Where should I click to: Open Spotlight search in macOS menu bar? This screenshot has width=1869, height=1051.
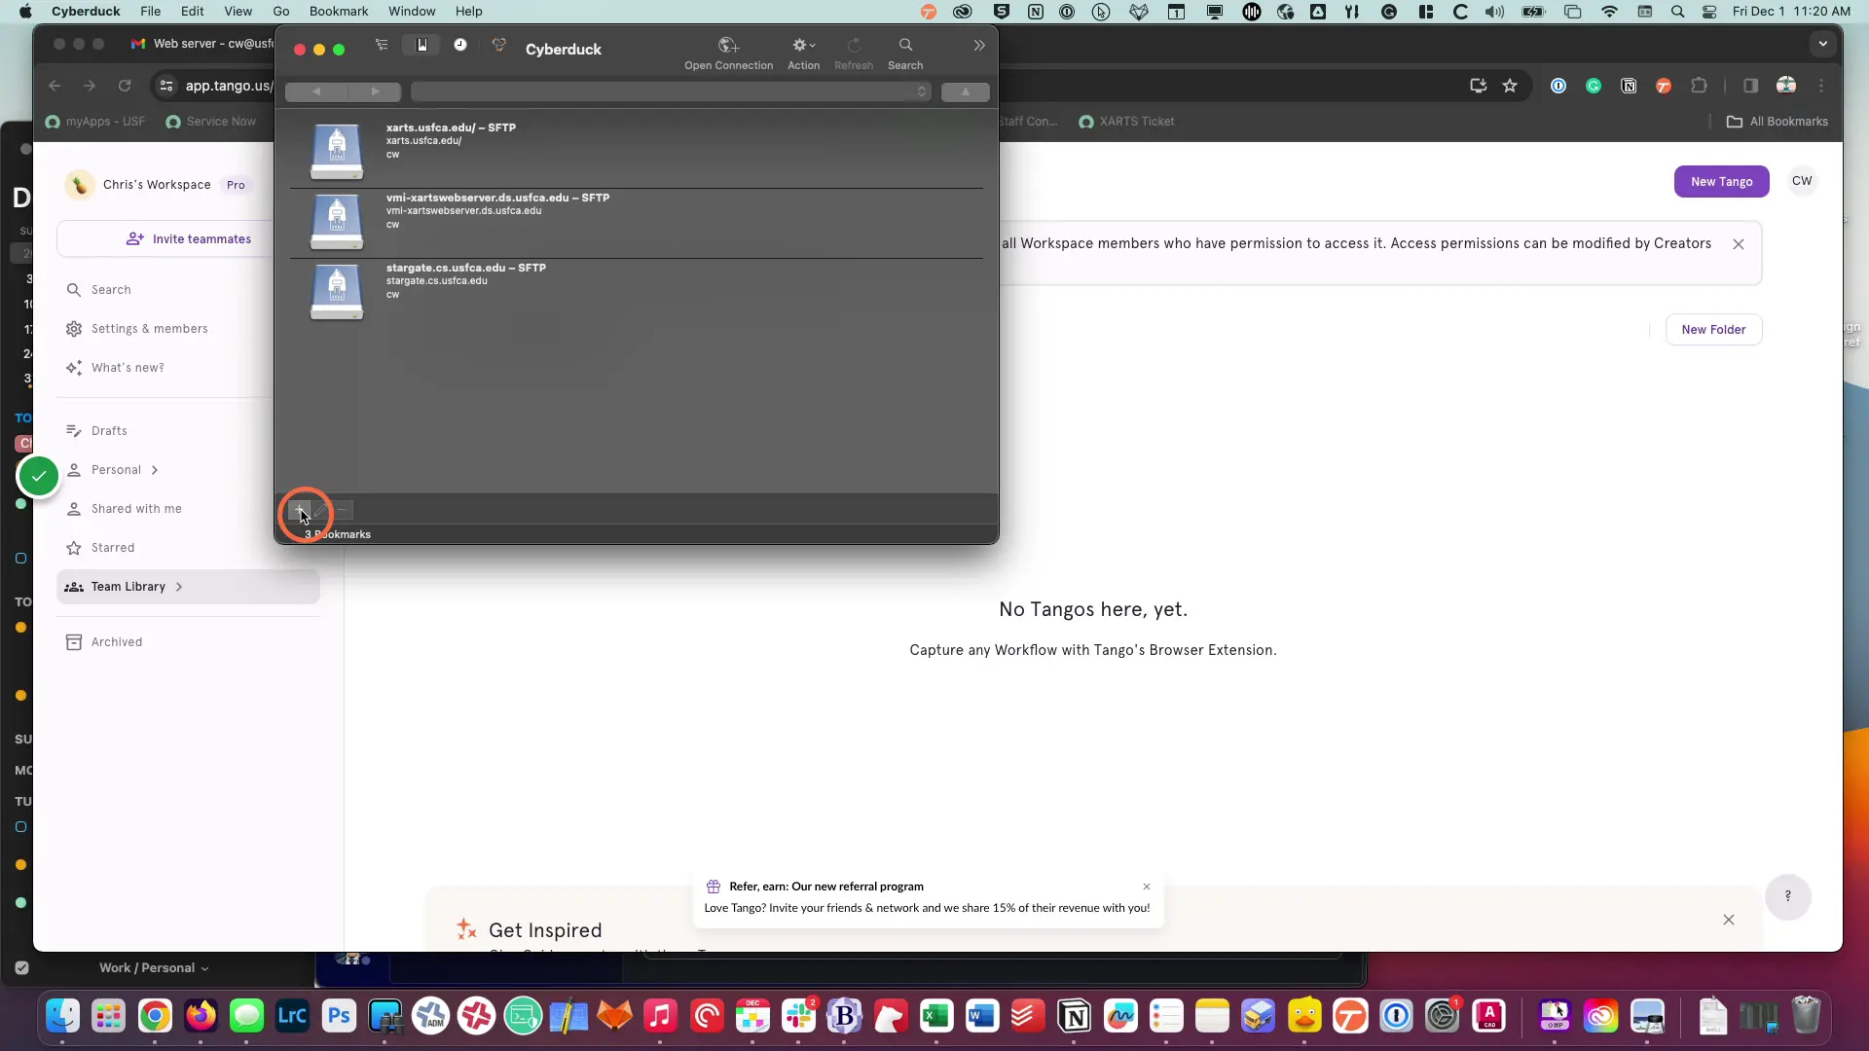point(1677,12)
